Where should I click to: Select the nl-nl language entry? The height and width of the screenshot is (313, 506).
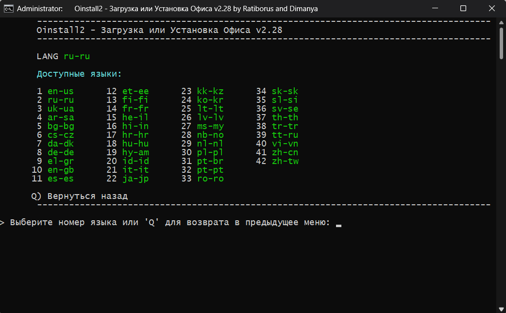(x=210, y=144)
